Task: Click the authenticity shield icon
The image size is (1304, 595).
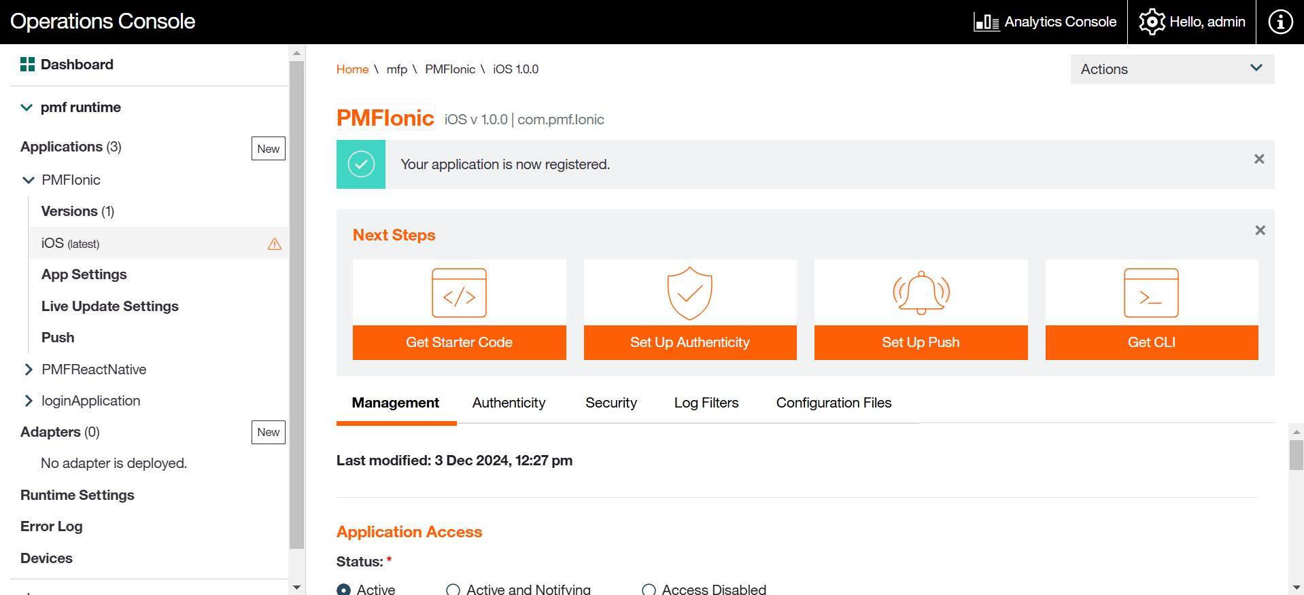Action: pyautogui.click(x=689, y=293)
